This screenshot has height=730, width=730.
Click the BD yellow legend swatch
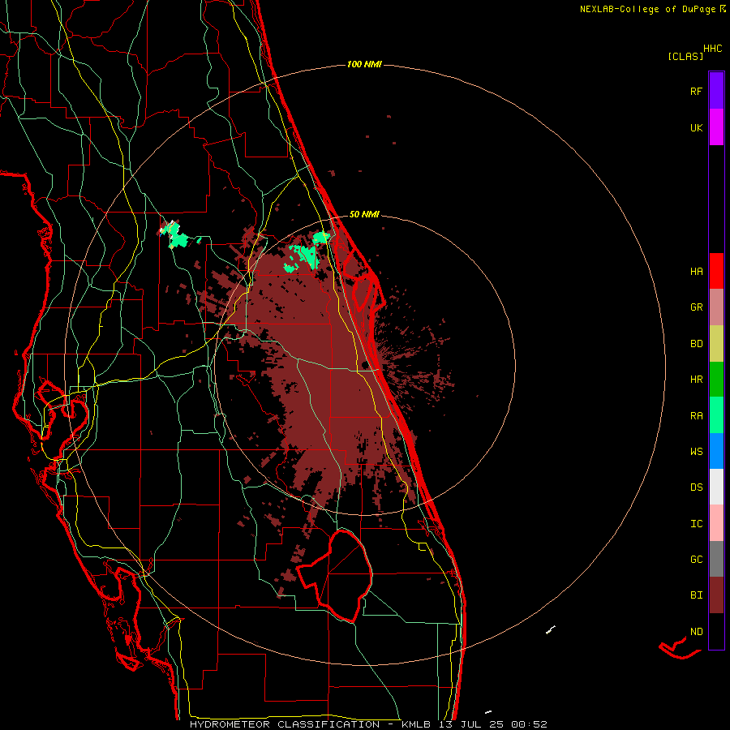pyautogui.click(x=716, y=344)
